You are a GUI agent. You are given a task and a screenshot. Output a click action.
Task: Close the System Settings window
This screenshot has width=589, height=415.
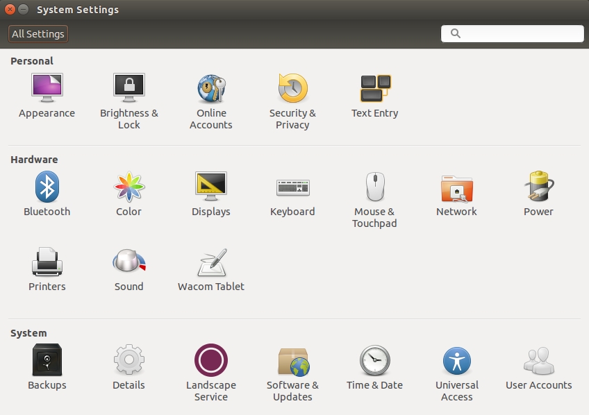[x=10, y=10]
